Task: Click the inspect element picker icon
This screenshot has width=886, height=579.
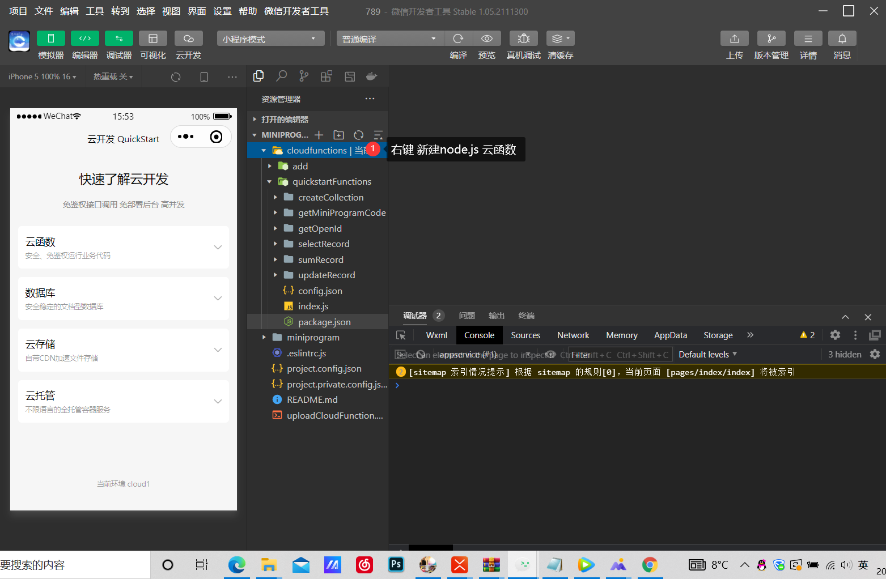Action: (401, 335)
